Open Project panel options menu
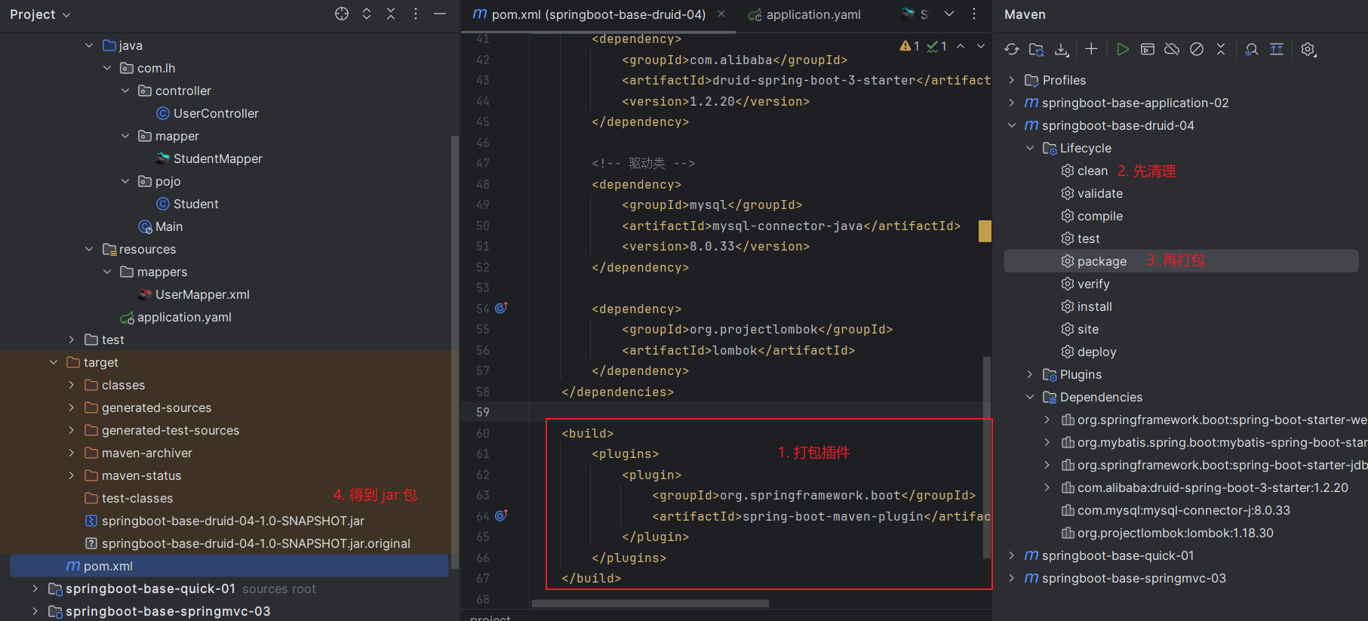This screenshot has width=1368, height=621. click(416, 14)
